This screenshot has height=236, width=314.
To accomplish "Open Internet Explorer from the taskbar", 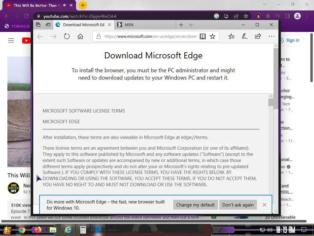I will coord(68,230).
